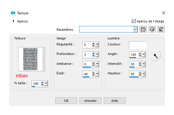This screenshot has height=115, width=174.
Task: Open the Intensité slider dropdown arrow
Action: pyautogui.click(x=144, y=64)
